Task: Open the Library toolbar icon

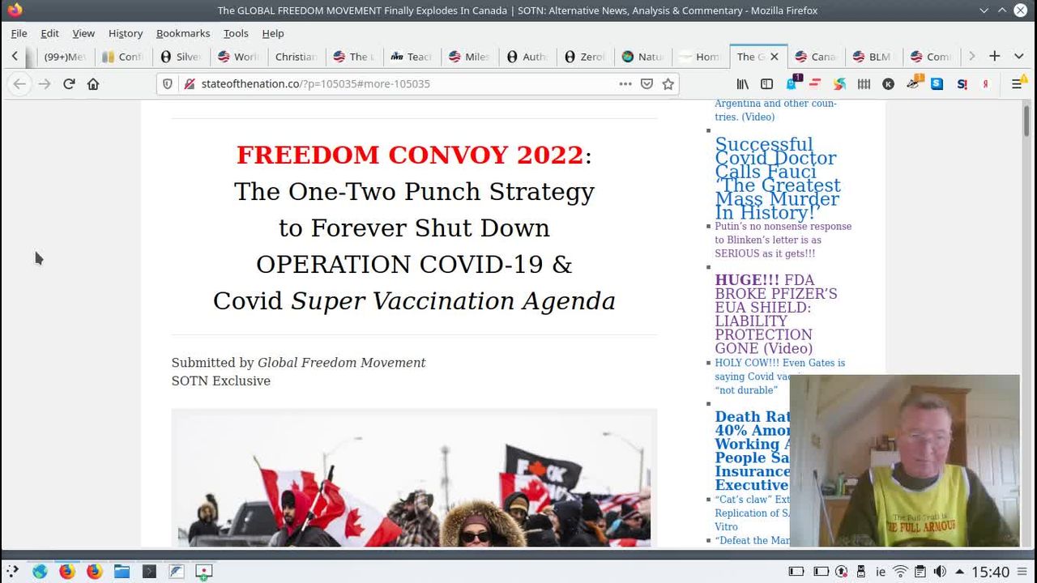Action: coord(742,83)
